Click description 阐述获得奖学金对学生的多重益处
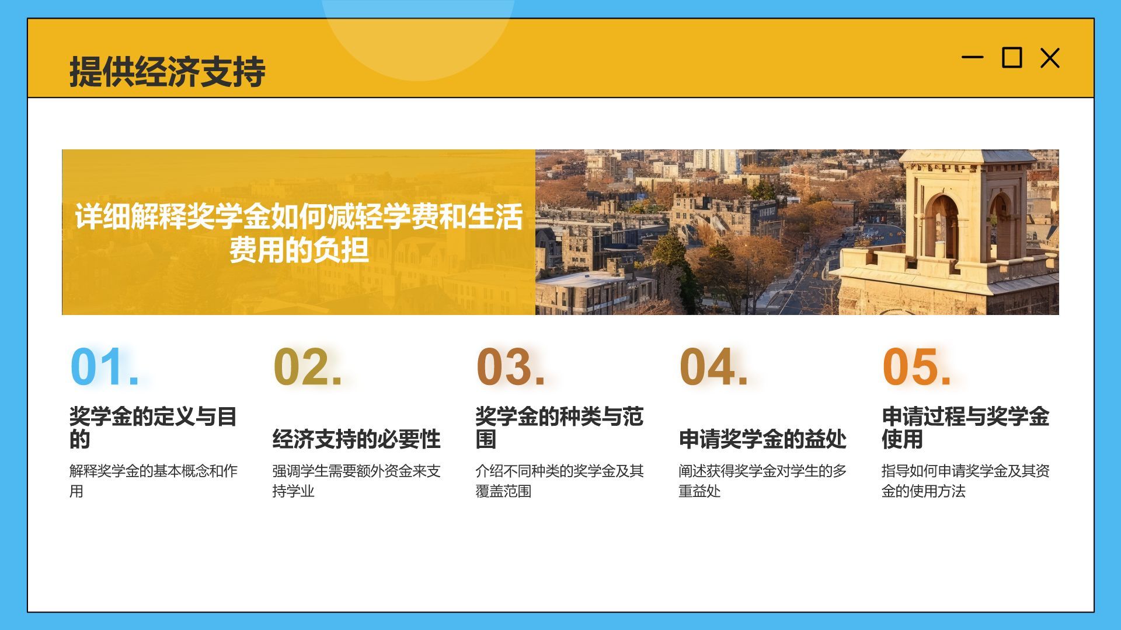The image size is (1121, 630). tap(762, 481)
